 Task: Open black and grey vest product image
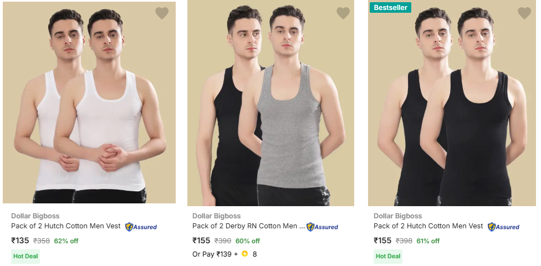click(x=270, y=105)
